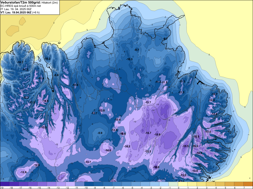
Task: Click the '-18' label on the color scale
Action: 11,187
